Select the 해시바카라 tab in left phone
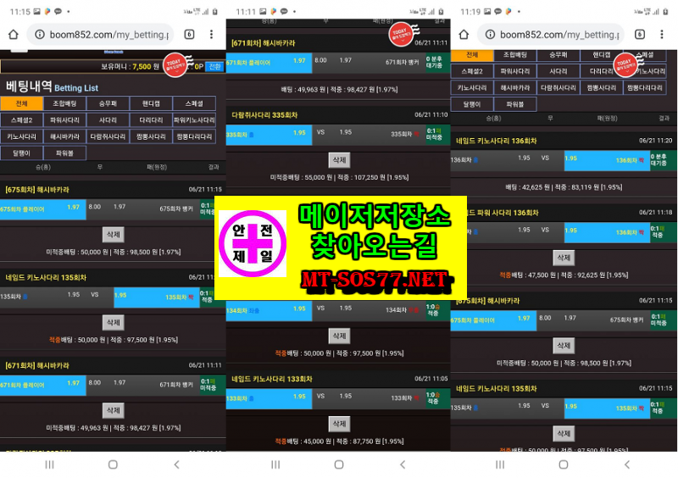 tap(65, 136)
